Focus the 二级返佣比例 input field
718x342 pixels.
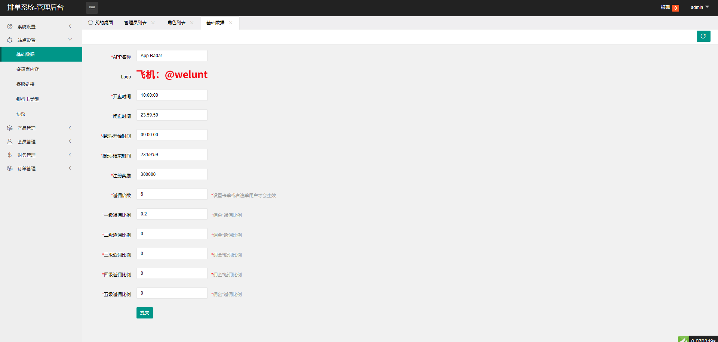[172, 234]
